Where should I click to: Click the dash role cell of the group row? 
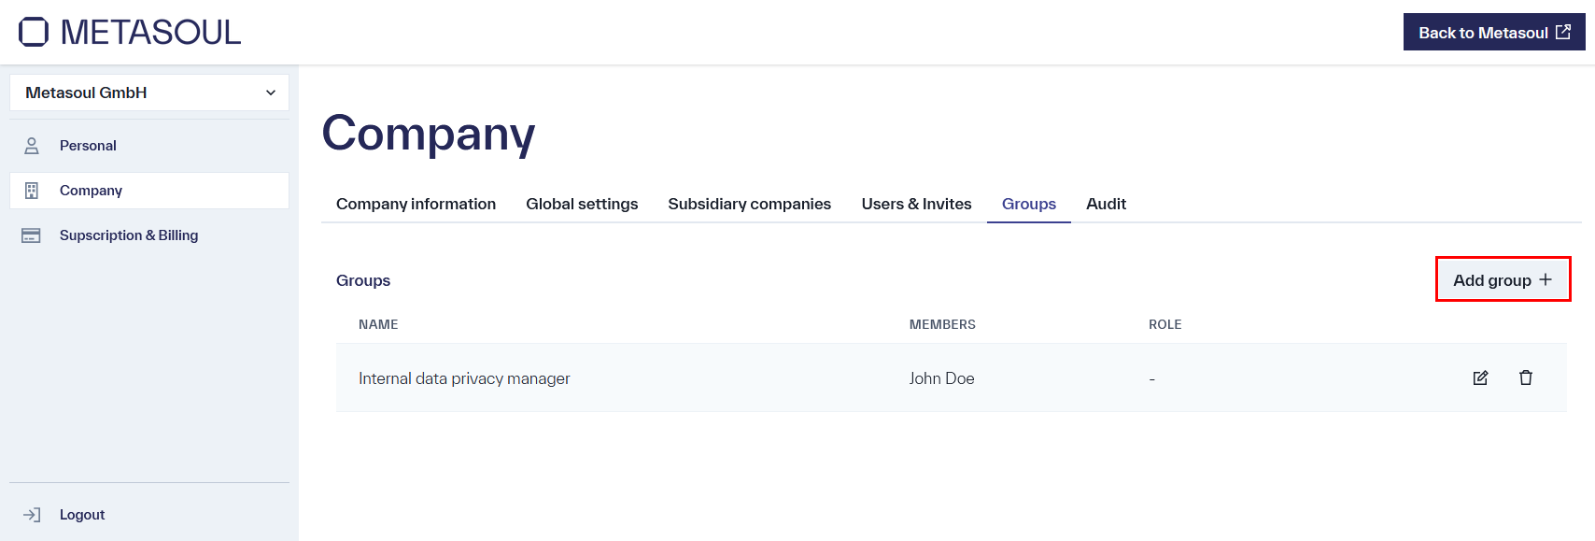(x=1152, y=378)
